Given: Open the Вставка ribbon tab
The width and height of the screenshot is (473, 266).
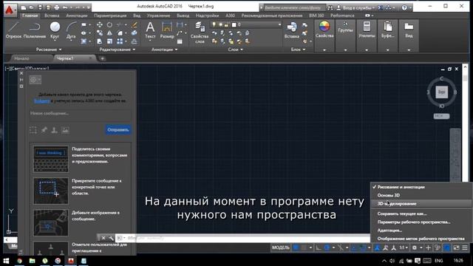Looking at the screenshot, I should [x=52, y=16].
